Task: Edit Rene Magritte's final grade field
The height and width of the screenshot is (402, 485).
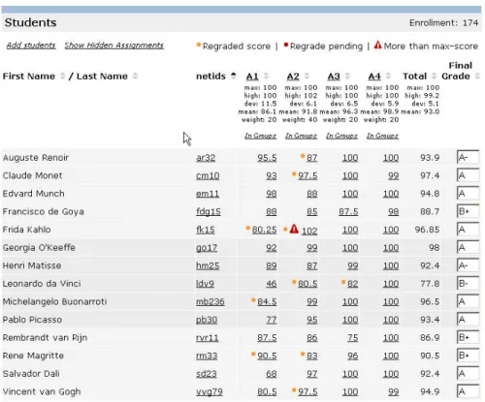Action: pos(468,356)
